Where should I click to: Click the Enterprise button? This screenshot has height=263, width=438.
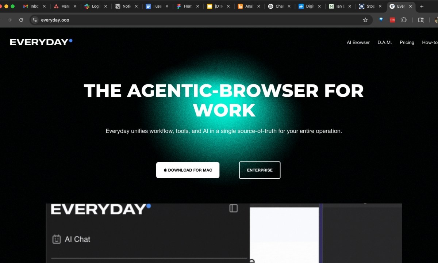point(260,170)
